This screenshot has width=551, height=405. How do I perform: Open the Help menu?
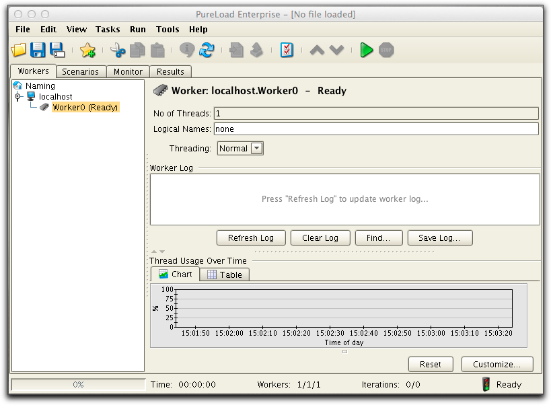[198, 30]
